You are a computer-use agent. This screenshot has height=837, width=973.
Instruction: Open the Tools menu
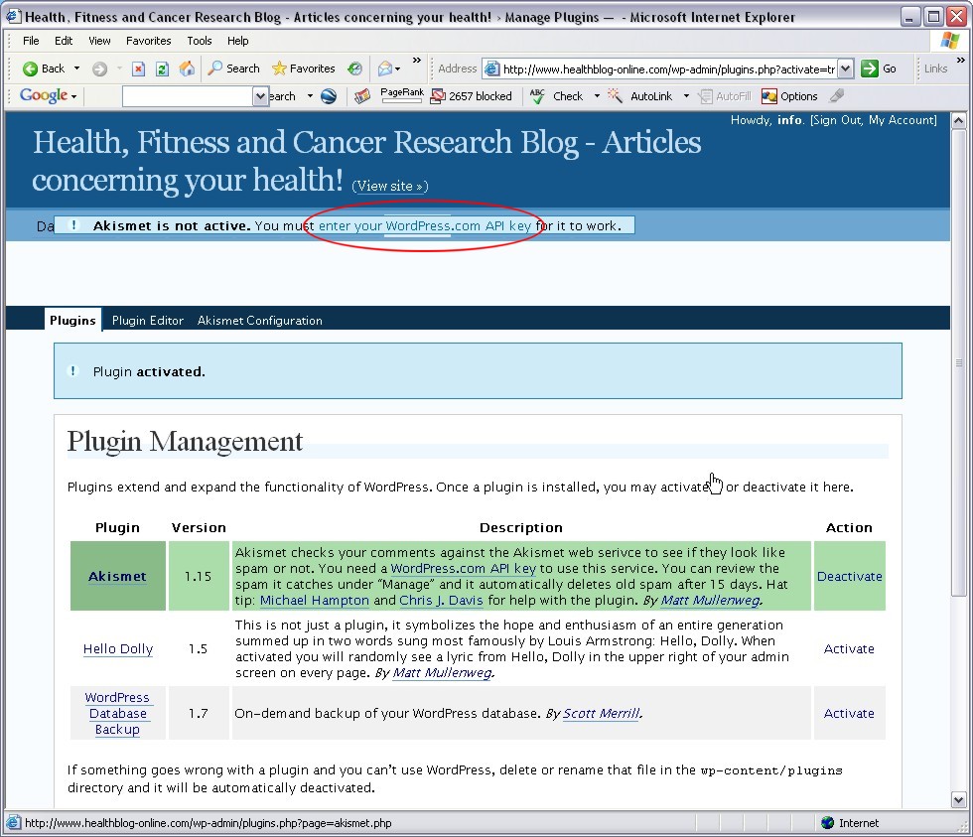click(200, 41)
